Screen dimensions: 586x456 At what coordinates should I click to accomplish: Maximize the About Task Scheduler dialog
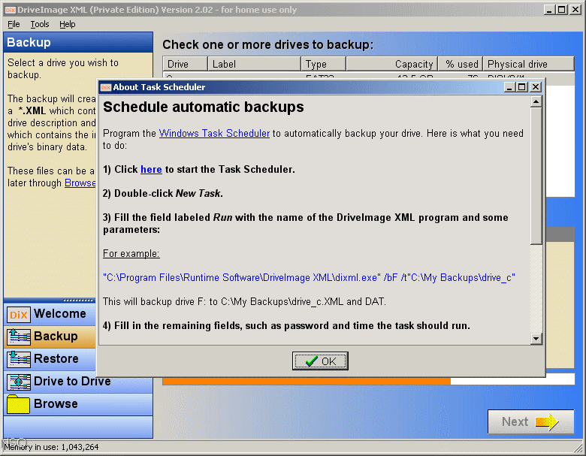point(522,87)
